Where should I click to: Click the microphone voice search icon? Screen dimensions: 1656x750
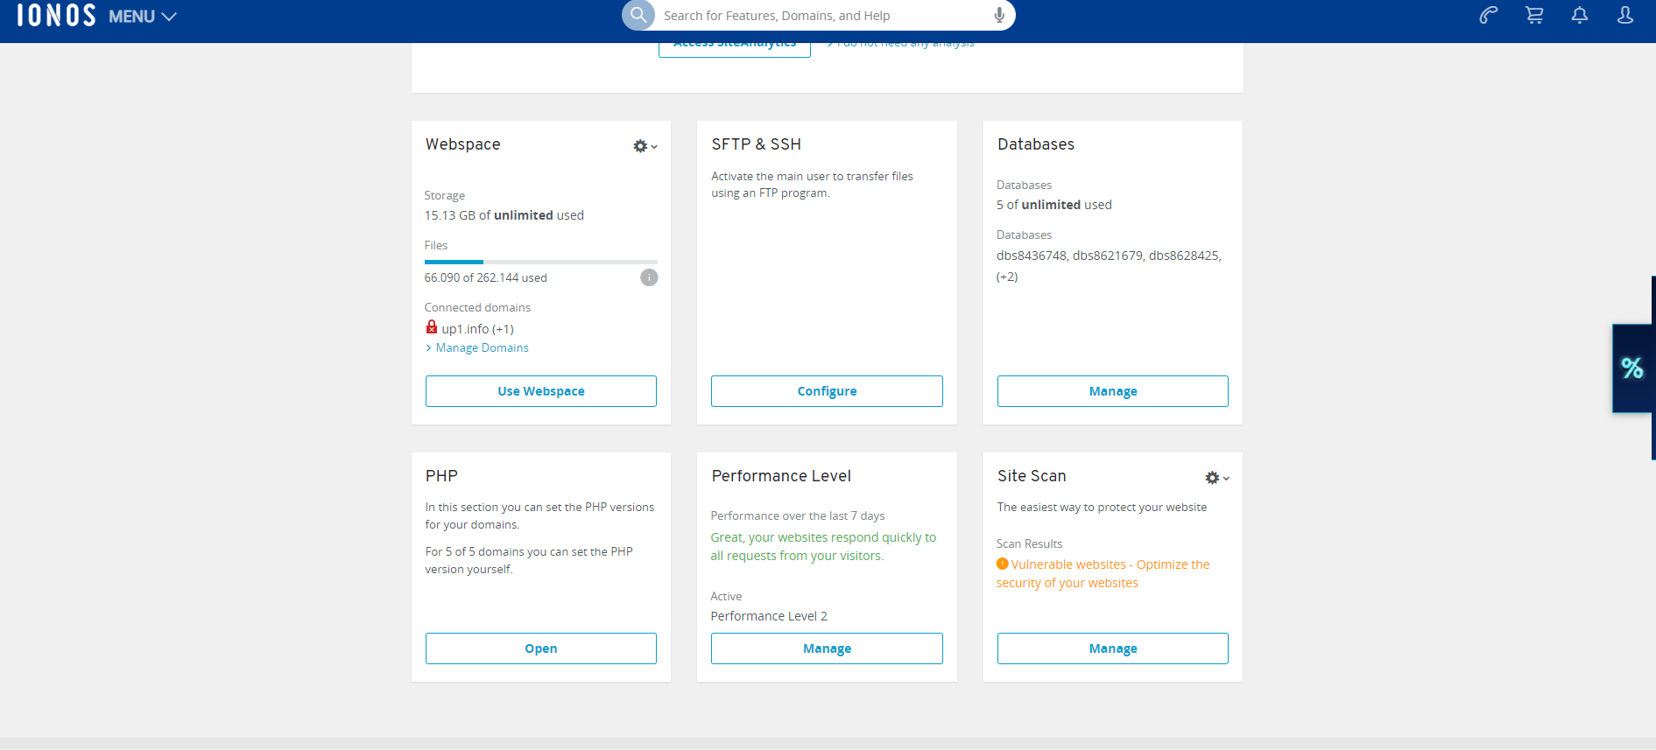pos(998,15)
